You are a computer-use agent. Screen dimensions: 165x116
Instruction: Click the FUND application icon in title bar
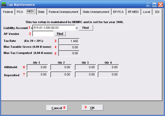tap(4, 5)
